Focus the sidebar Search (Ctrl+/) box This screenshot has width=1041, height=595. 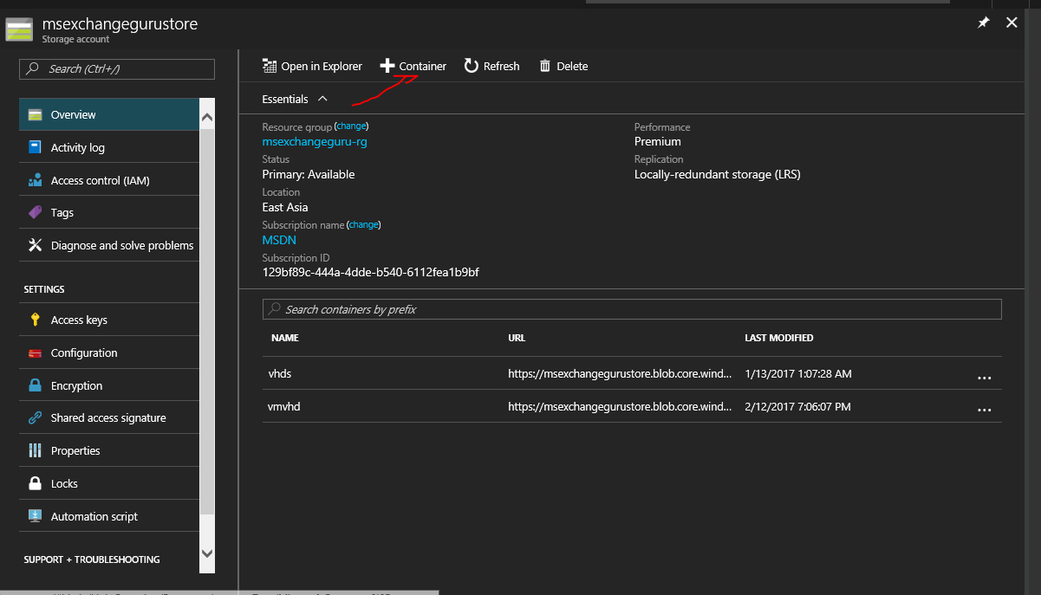coord(117,69)
